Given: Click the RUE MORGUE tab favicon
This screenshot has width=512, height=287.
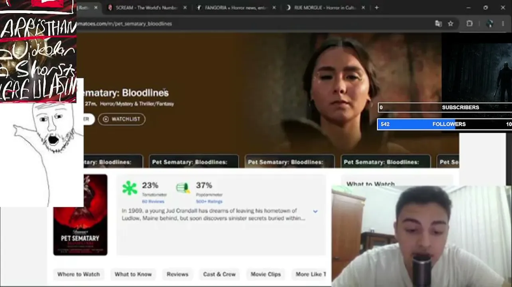Looking at the screenshot, I should point(288,8).
